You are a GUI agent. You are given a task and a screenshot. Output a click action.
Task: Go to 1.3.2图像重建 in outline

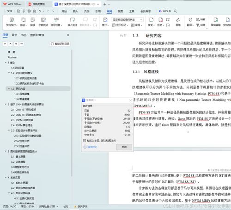pos(22,99)
